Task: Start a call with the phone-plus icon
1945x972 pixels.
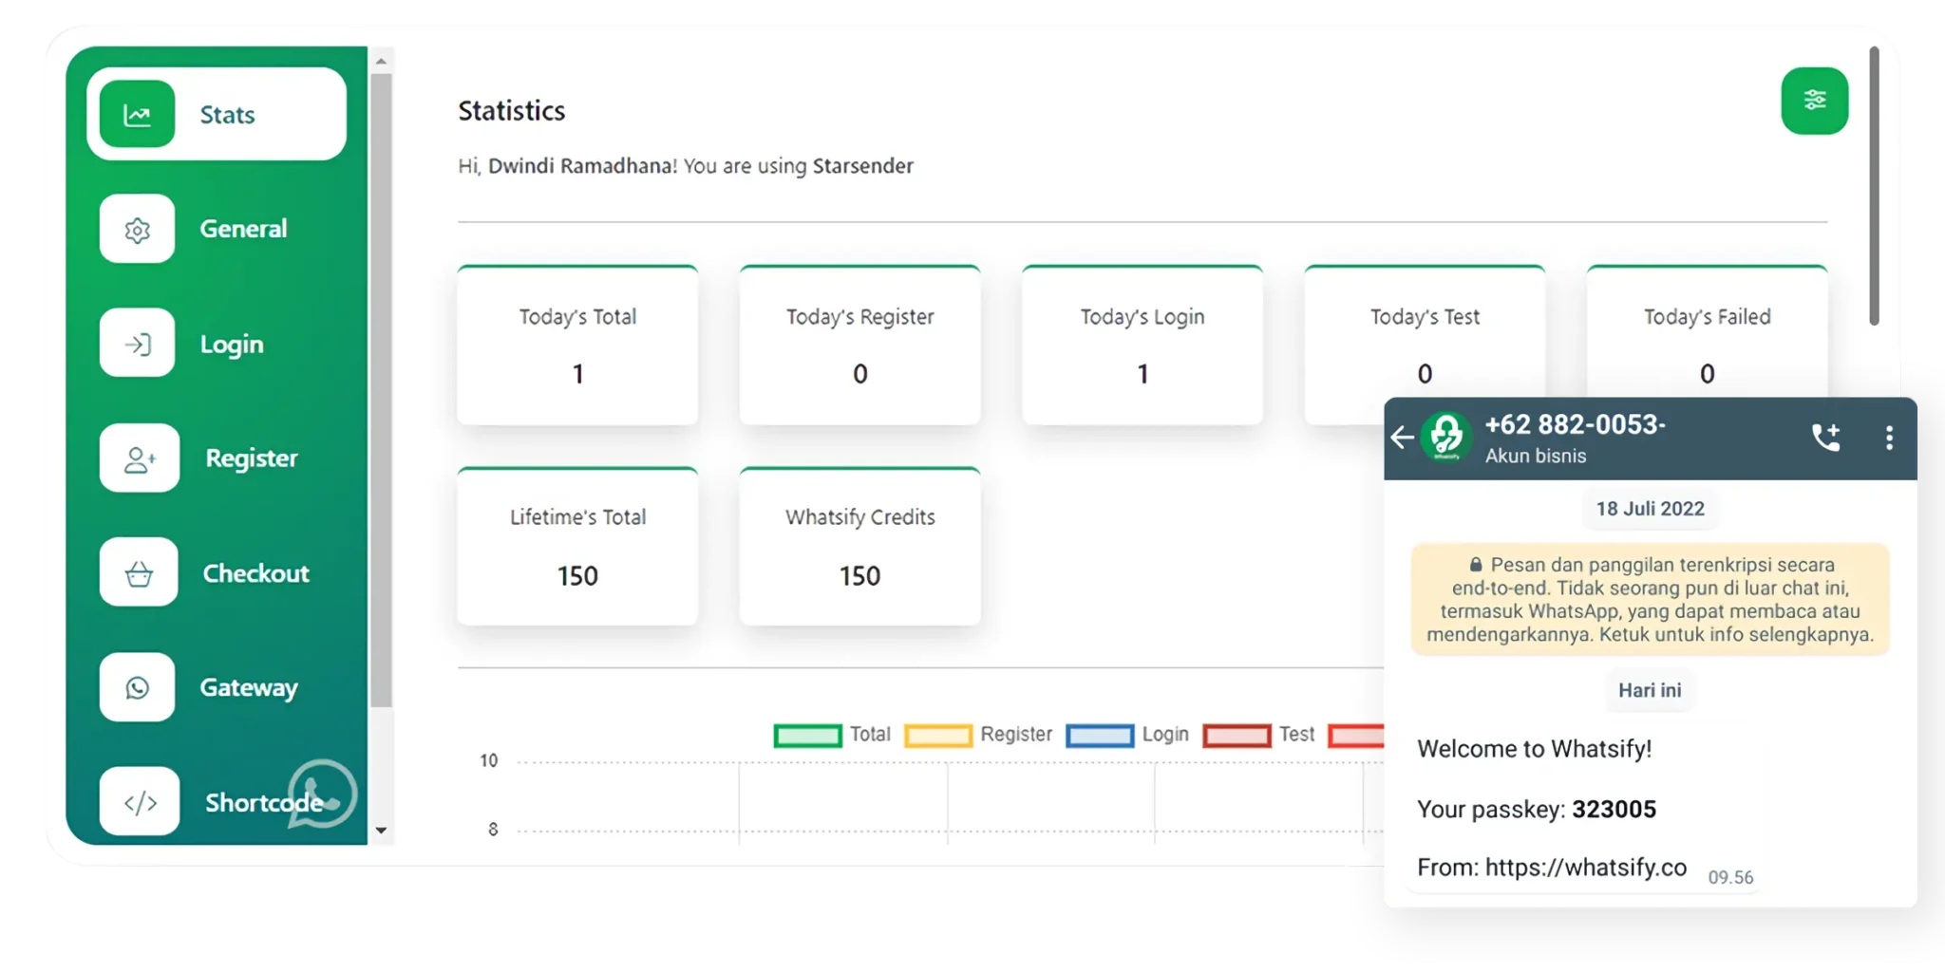Action: point(1825,438)
